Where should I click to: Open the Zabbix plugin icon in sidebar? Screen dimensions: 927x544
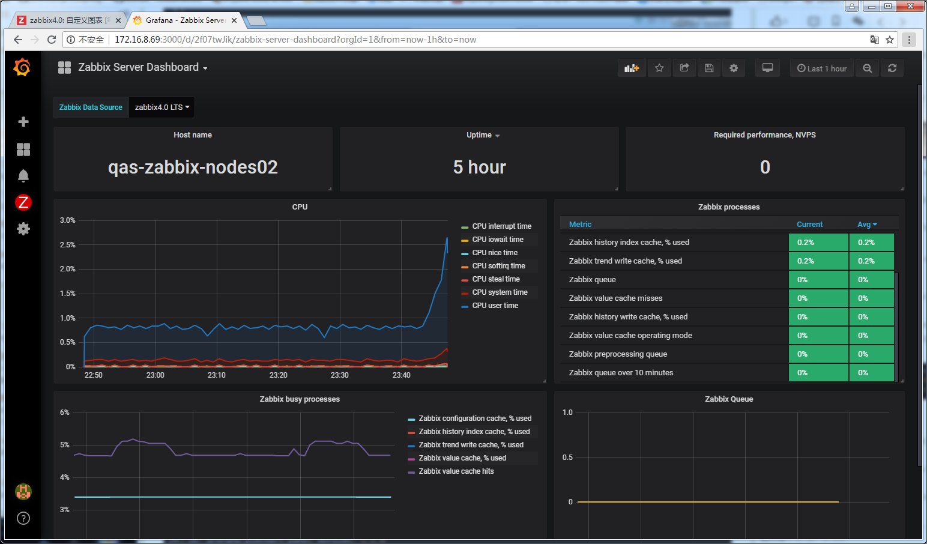click(x=23, y=202)
